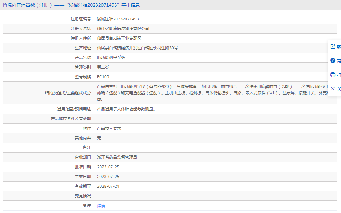Screen dimensions: 341x213
Task: Click the 产品储存条件及有效期 label
Action: pyautogui.click(x=71, y=119)
